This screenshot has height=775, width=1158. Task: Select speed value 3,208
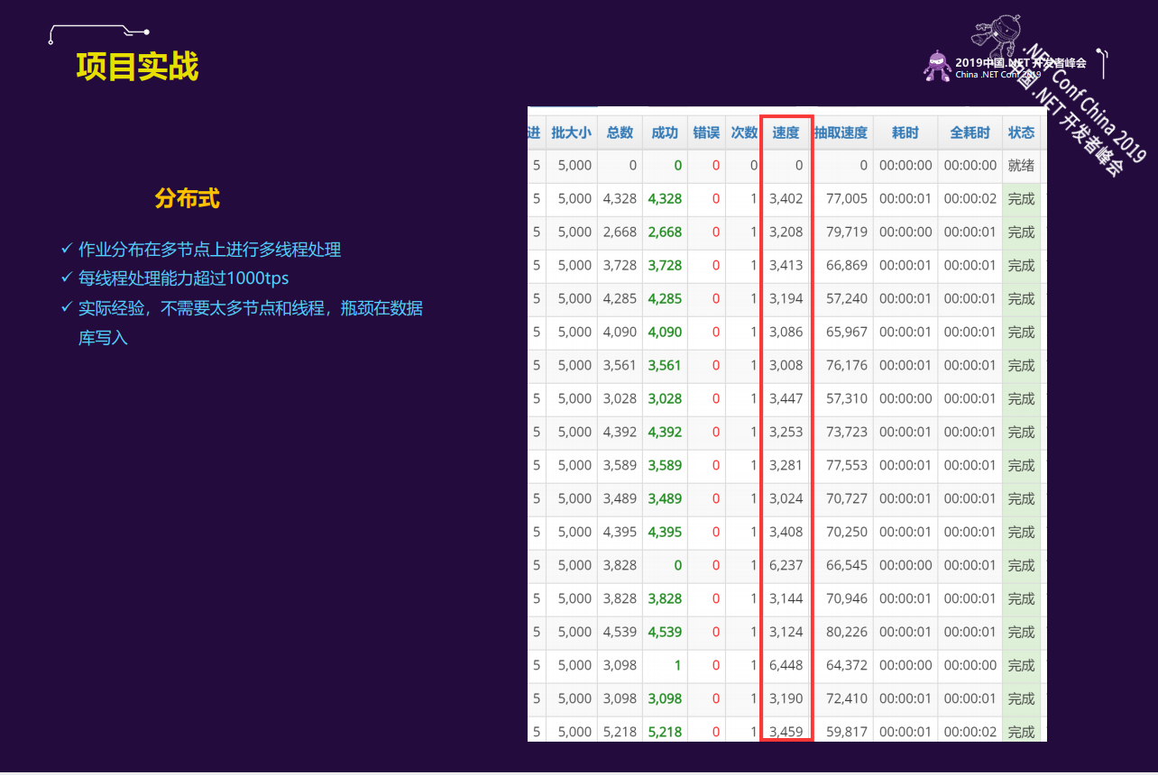click(x=786, y=232)
